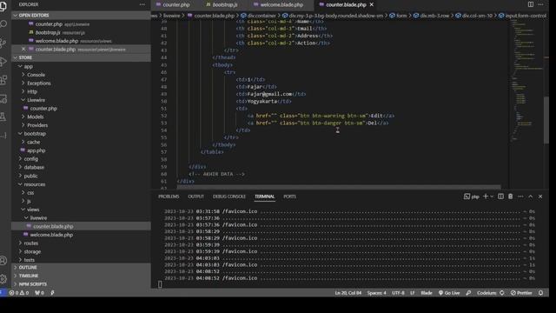Change the UTF-8 encoding setting
The image size is (556, 313).
pyautogui.click(x=398, y=293)
